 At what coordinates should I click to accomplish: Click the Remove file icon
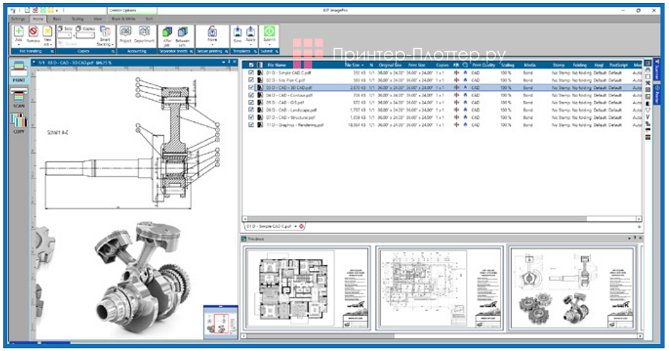click(x=33, y=32)
